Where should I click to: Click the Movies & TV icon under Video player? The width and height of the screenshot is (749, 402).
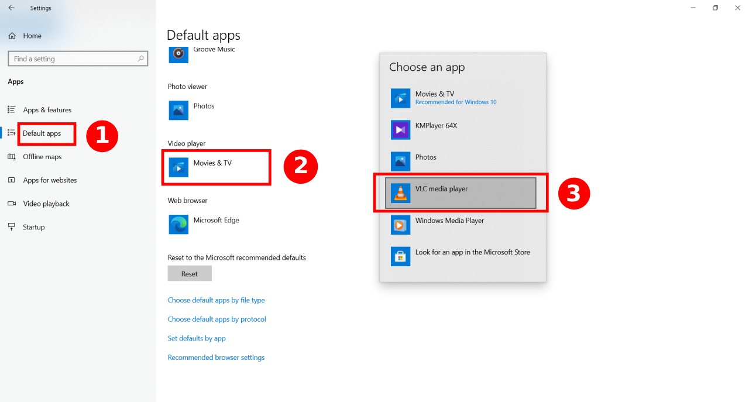pos(178,167)
